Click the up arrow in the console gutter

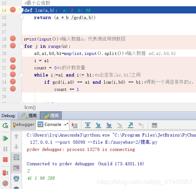point(16,136)
